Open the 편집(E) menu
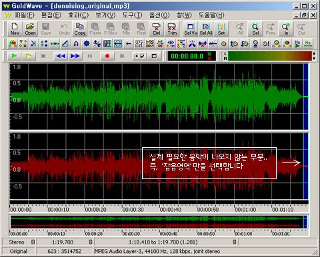 (51, 15)
